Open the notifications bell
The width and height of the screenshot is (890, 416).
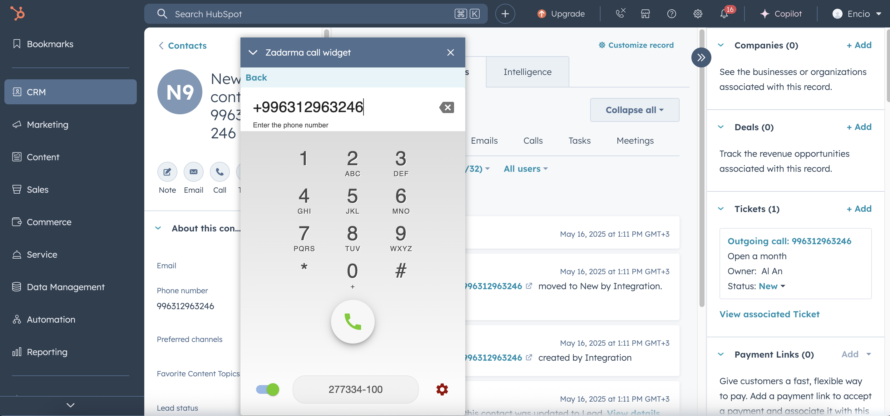pos(725,14)
